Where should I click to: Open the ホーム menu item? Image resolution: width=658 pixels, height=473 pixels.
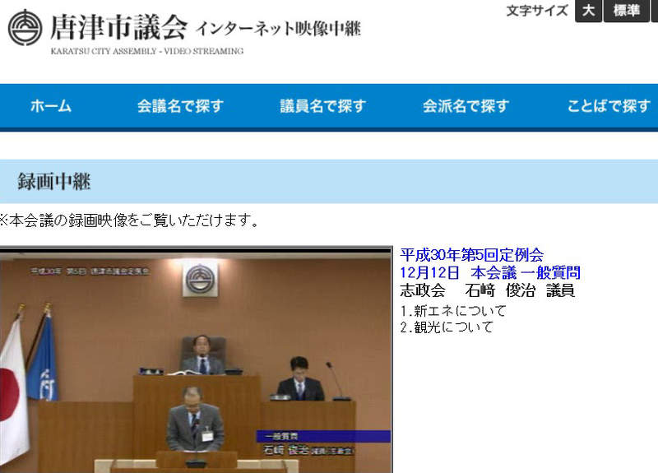click(51, 106)
